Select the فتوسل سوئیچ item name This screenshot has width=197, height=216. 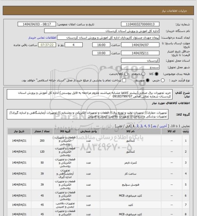pos(130,184)
